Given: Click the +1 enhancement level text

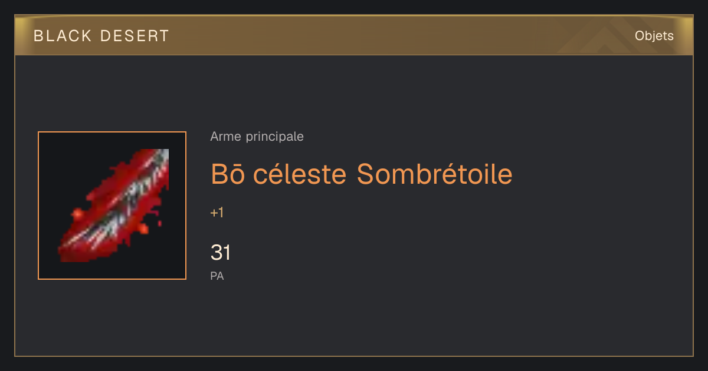Looking at the screenshot, I should pos(217,213).
